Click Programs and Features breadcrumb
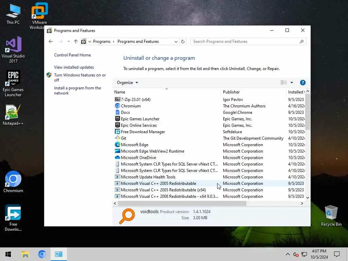The height and width of the screenshot is (261, 348). tap(138, 41)
